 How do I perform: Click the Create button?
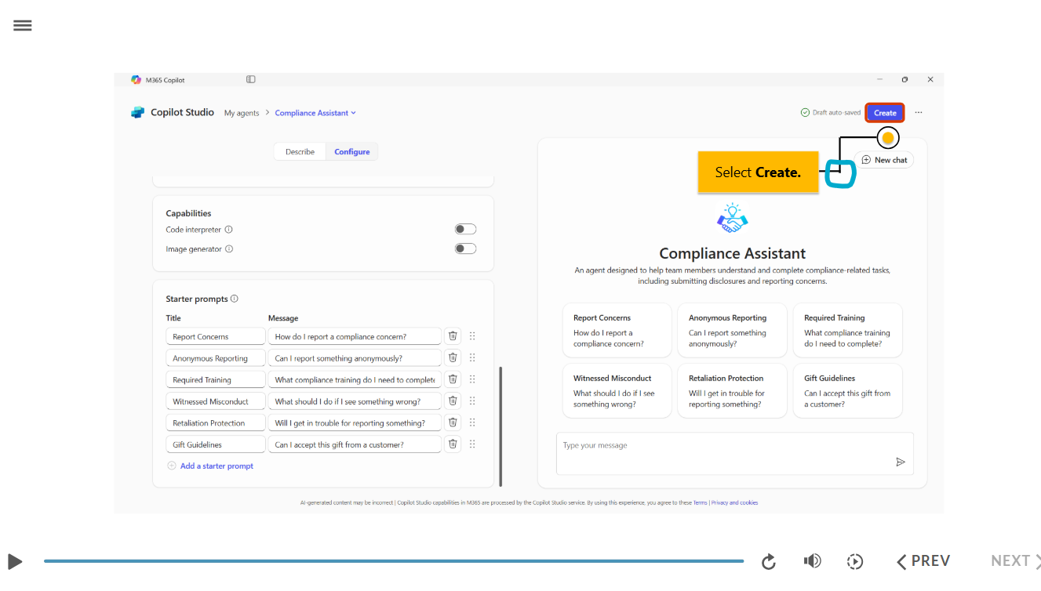[x=885, y=113]
